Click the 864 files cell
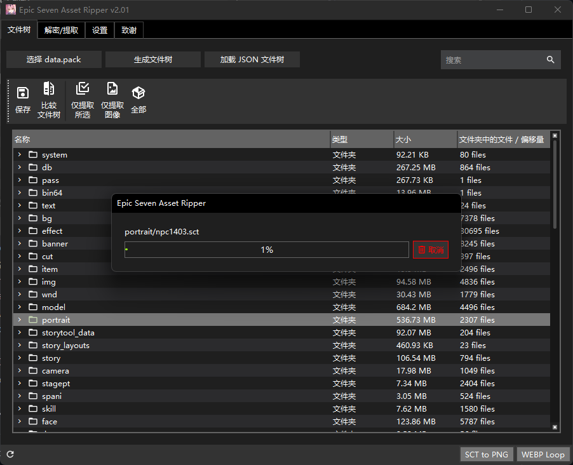Image resolution: width=573 pixels, height=465 pixels. coord(475,168)
